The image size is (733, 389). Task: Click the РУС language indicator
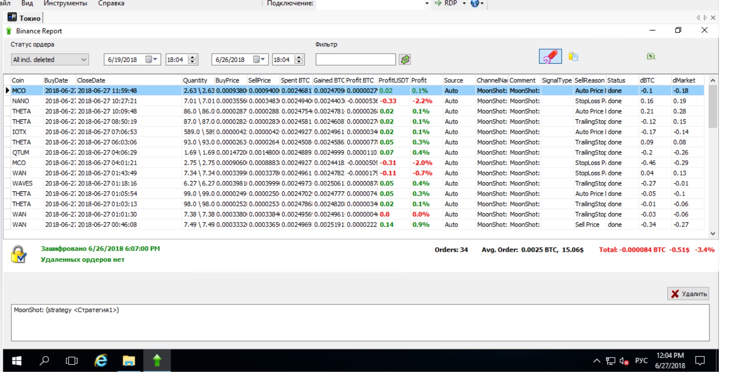[641, 361]
